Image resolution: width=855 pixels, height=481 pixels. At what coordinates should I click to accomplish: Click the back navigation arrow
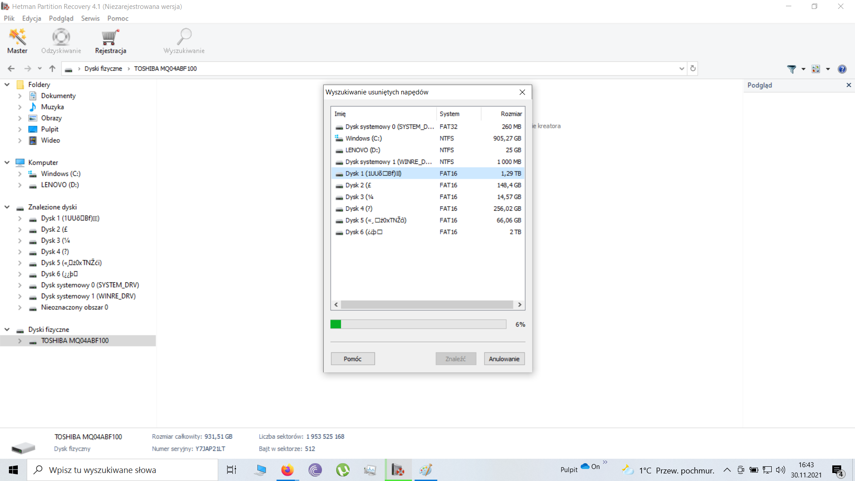click(11, 69)
